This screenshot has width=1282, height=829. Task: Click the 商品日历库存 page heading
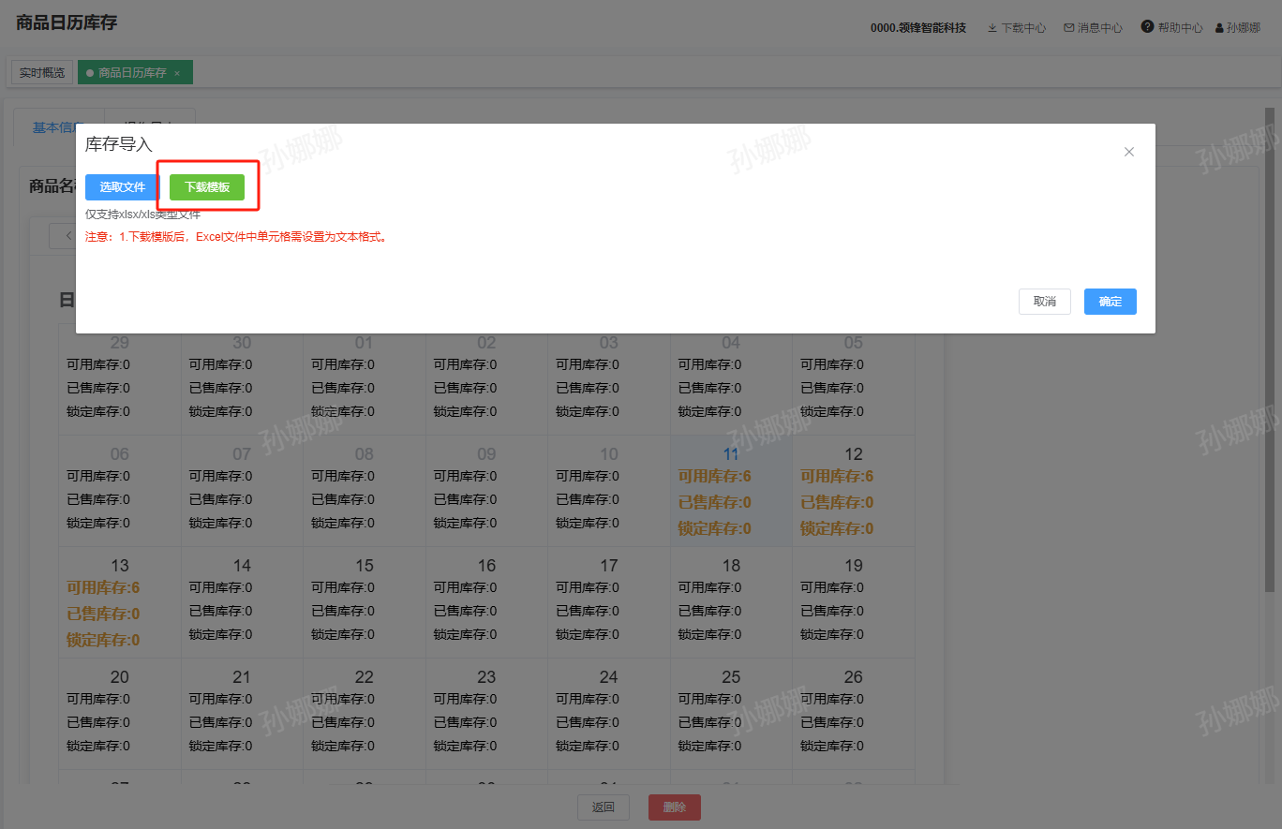(x=67, y=22)
